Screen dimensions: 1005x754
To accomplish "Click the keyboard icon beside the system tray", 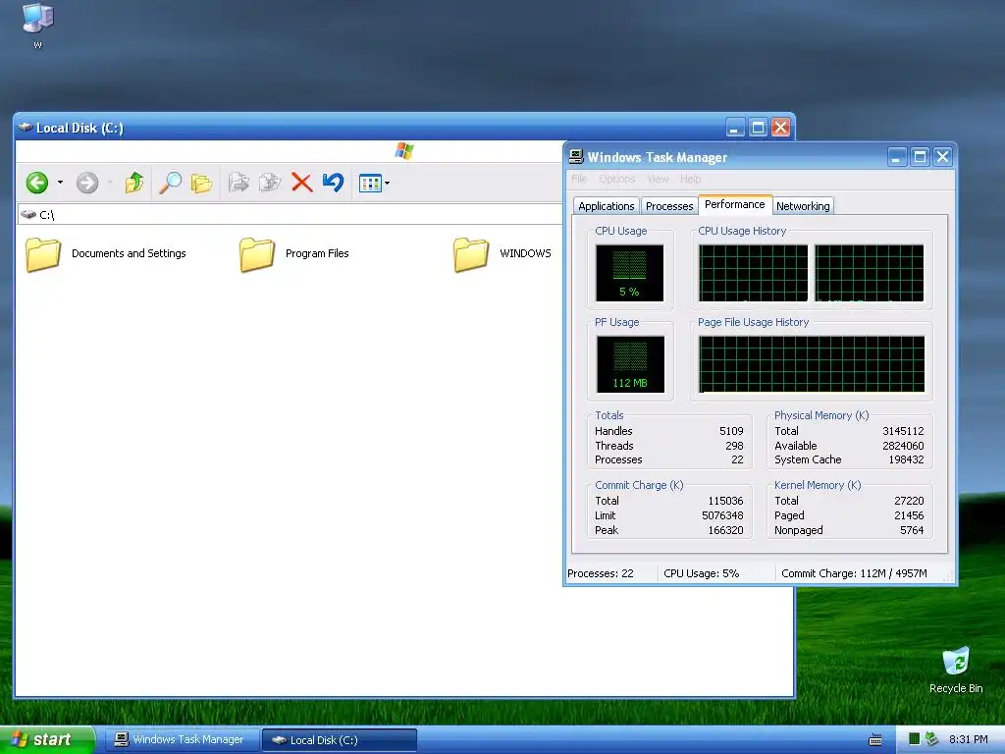I will 875,740.
